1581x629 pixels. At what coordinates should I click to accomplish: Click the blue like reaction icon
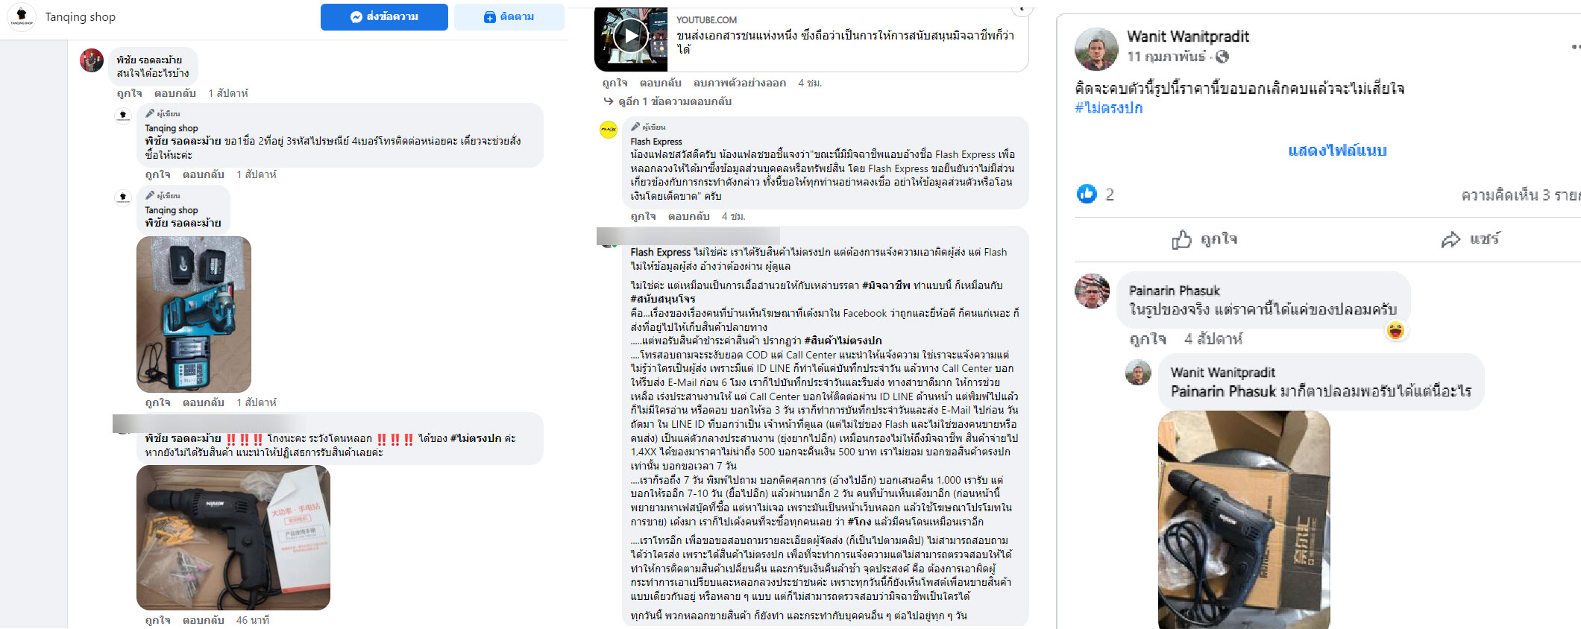[1087, 194]
